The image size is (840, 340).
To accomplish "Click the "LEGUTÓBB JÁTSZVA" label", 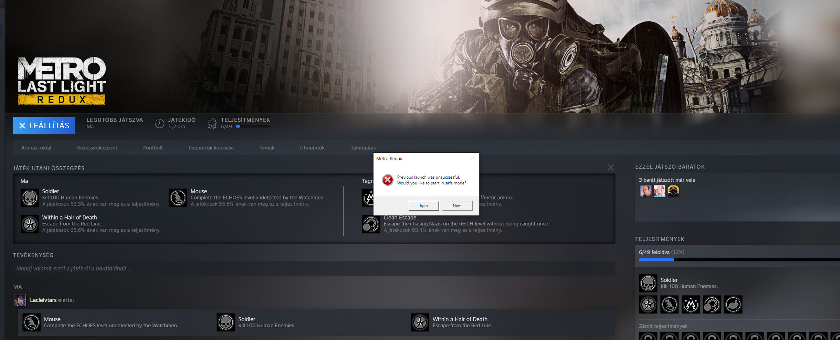I will click(x=115, y=120).
